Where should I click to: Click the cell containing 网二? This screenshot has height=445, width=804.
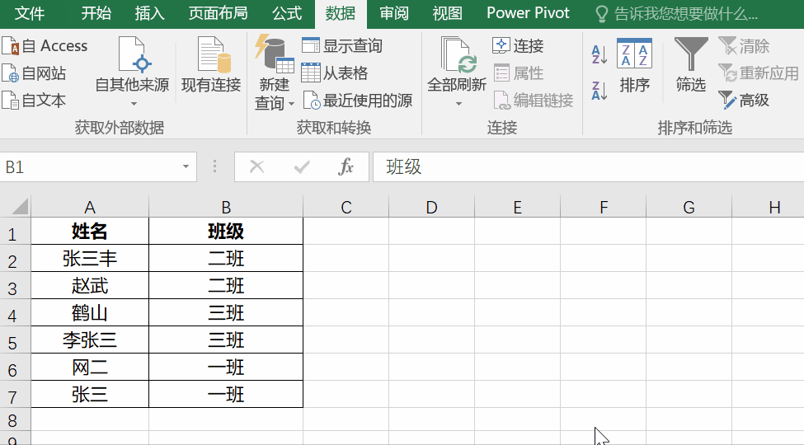coord(90,367)
